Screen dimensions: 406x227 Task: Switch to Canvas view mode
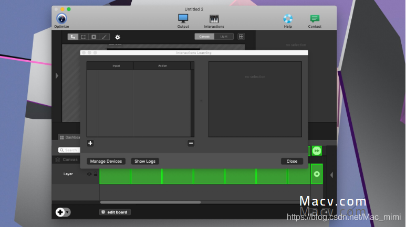click(204, 37)
